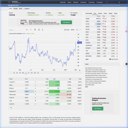Screen dimensions: 128x128
Task: Open the Natural gas peer link
Action: (13, 95)
